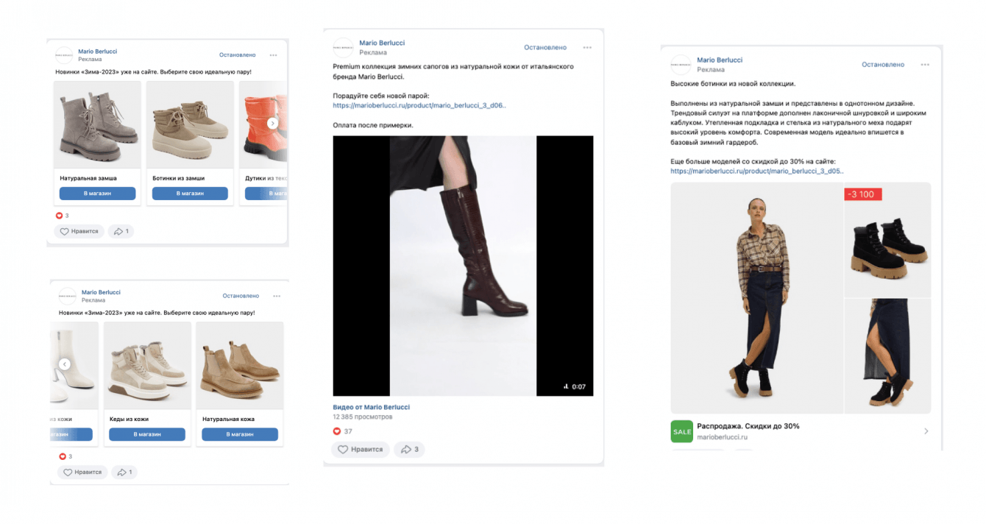Click Mario Berlucci name in video ad header
Screen dimensions: 986x524
coord(382,43)
